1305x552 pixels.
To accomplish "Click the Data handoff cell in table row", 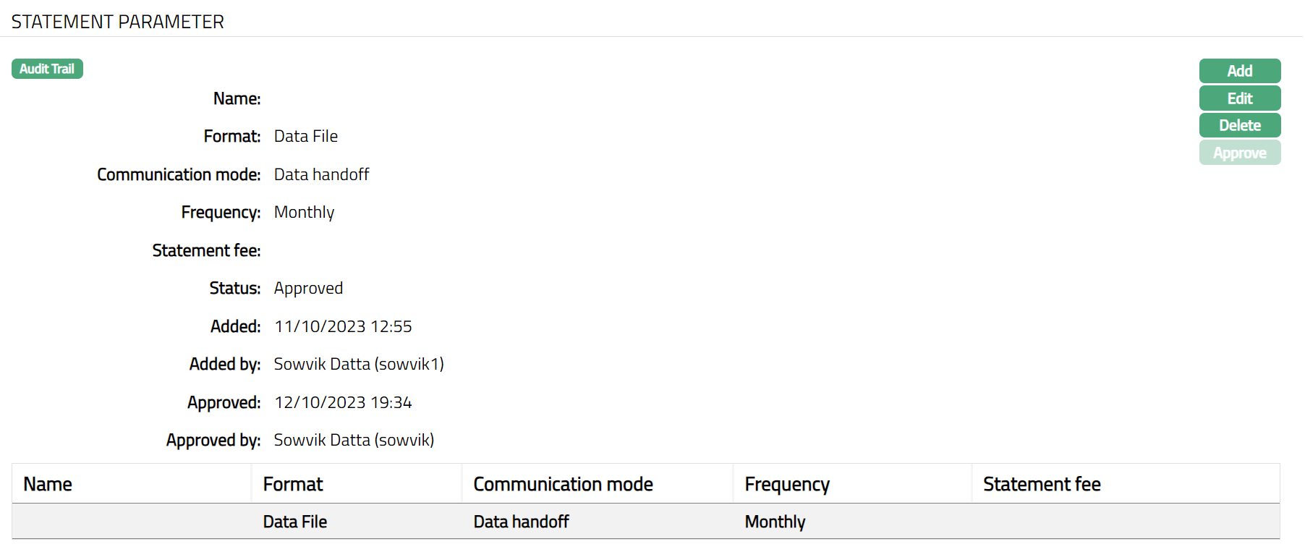I will (x=521, y=522).
